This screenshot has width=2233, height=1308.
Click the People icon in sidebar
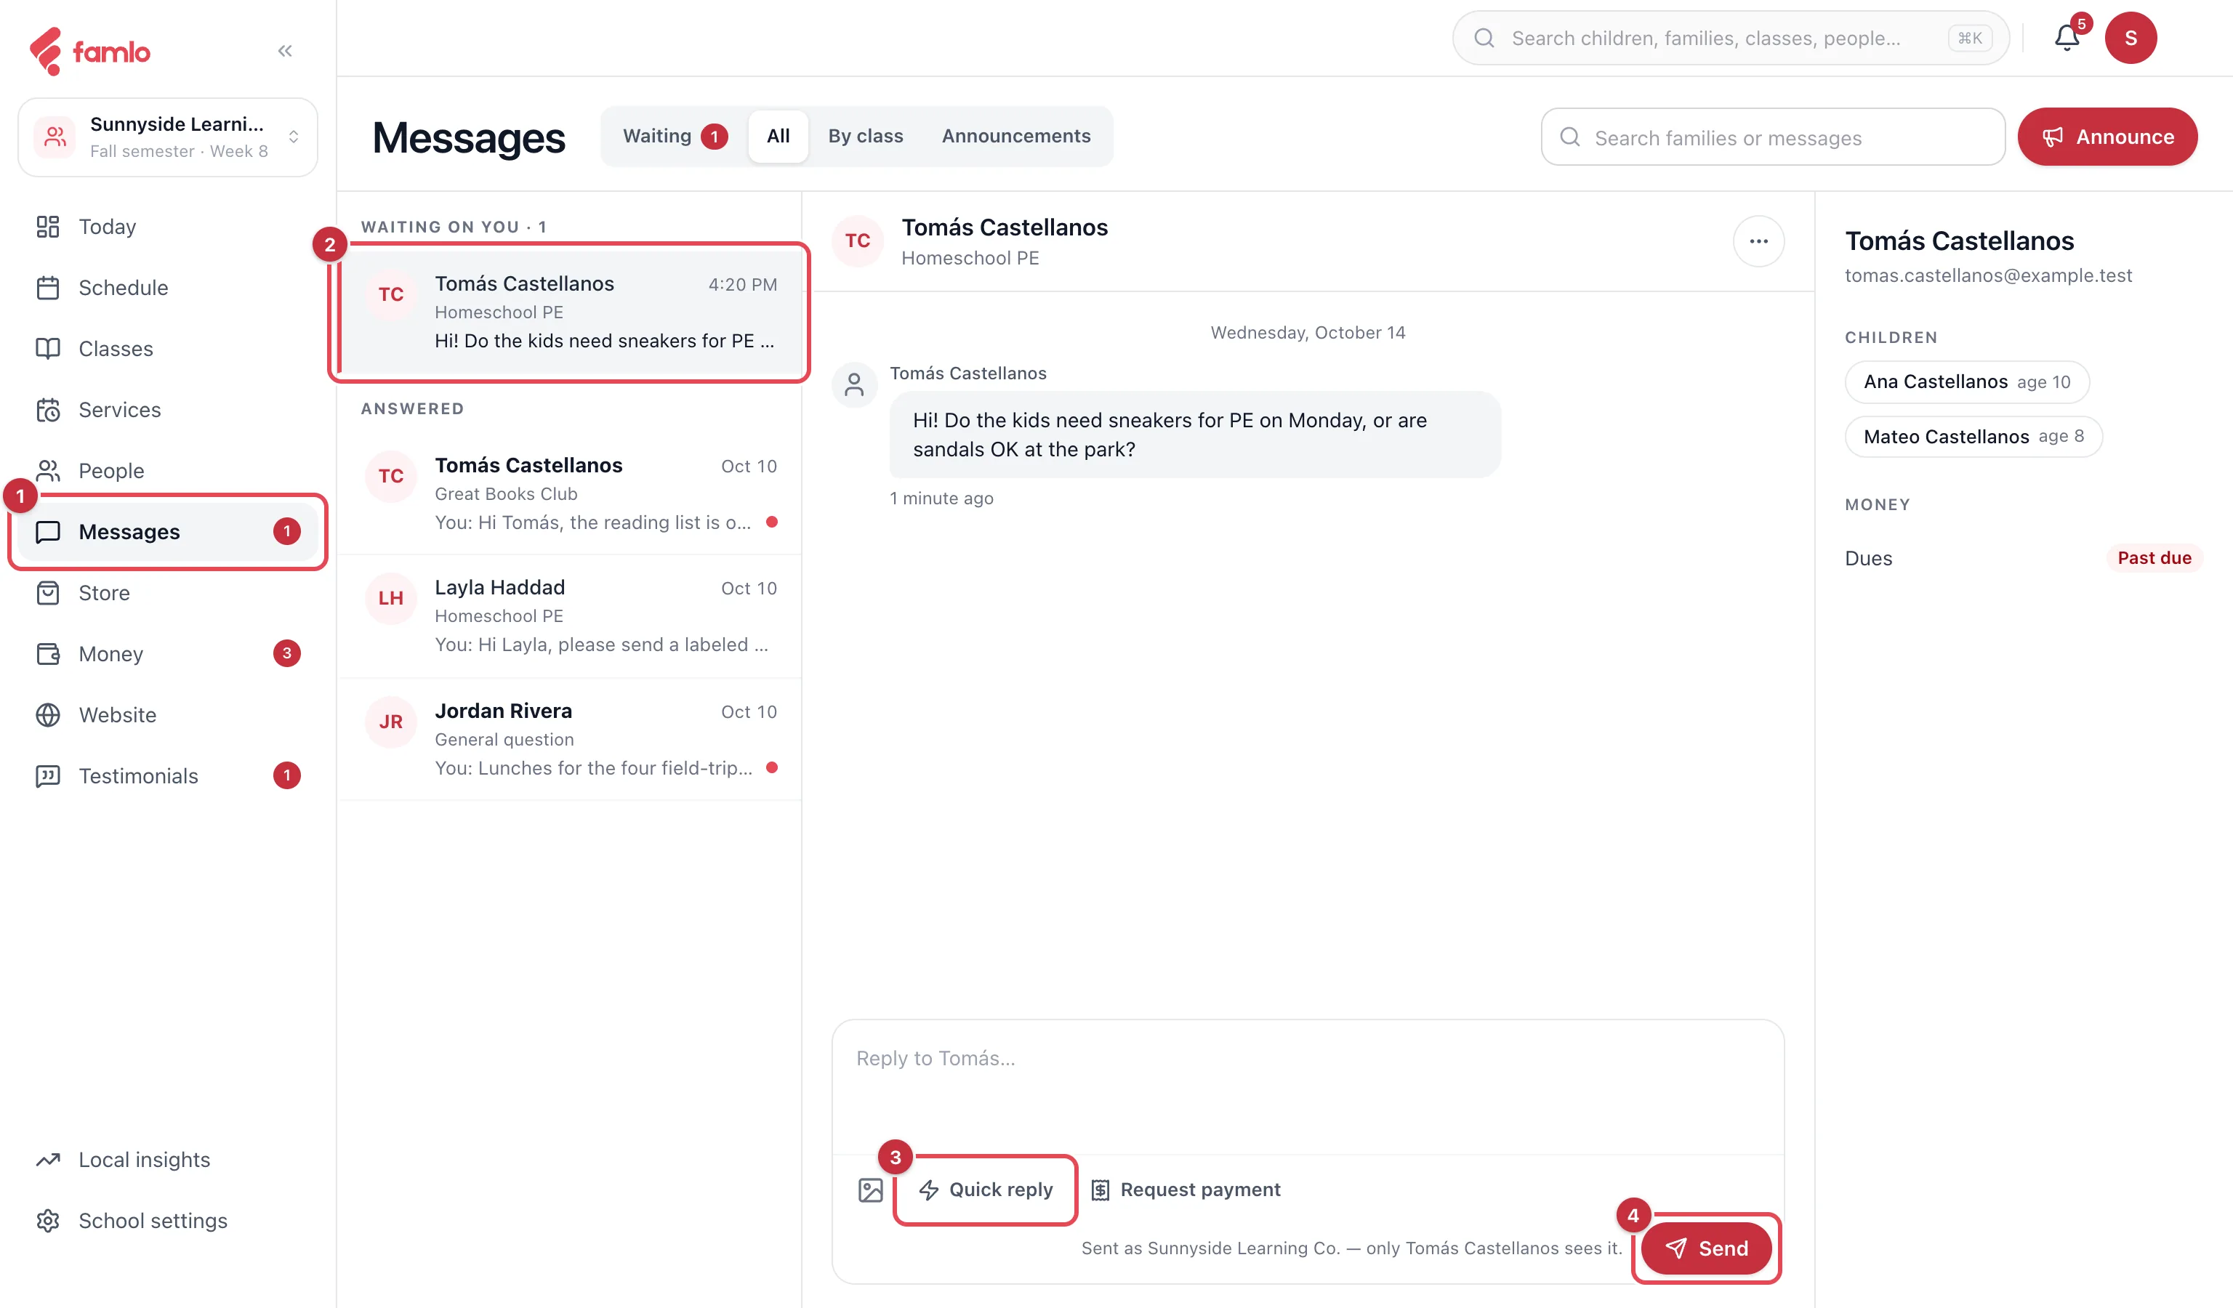point(48,471)
